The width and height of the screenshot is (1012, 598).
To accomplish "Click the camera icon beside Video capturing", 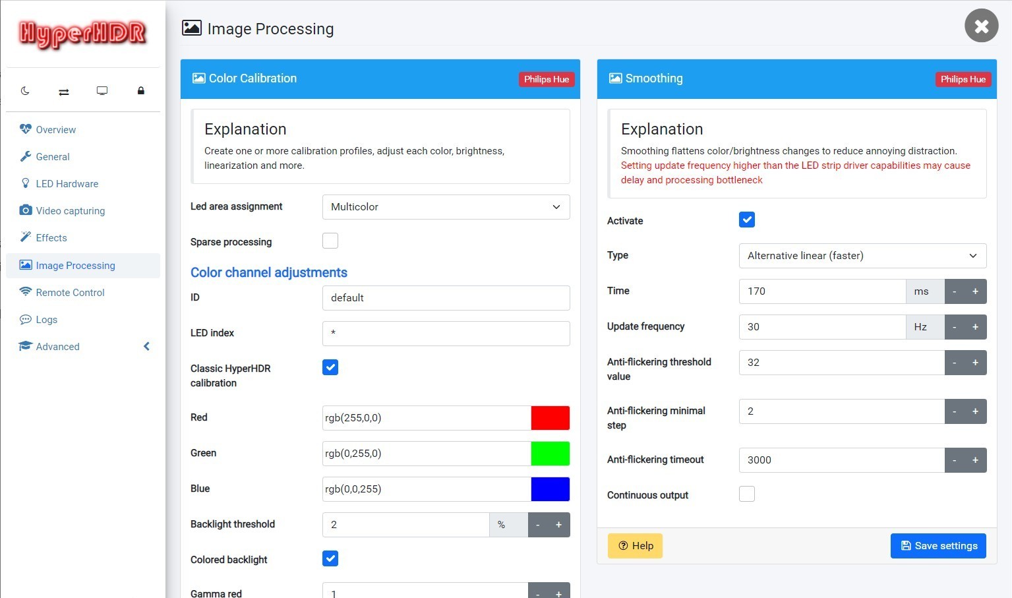I will 26,210.
